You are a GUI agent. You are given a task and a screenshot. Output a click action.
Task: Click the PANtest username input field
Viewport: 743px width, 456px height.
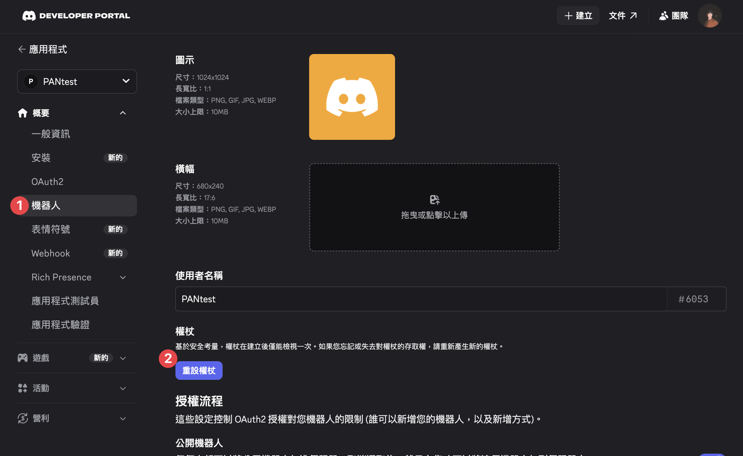click(x=398, y=299)
